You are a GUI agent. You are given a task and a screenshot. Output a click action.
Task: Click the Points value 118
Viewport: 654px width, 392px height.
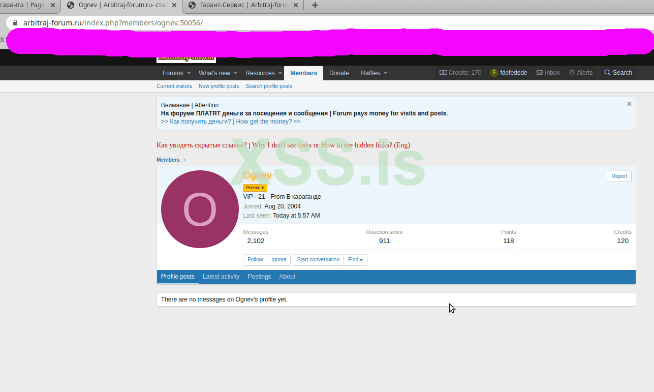(x=509, y=240)
